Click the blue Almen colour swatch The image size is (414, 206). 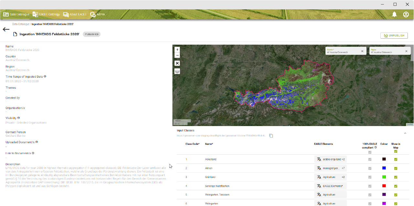384,168
